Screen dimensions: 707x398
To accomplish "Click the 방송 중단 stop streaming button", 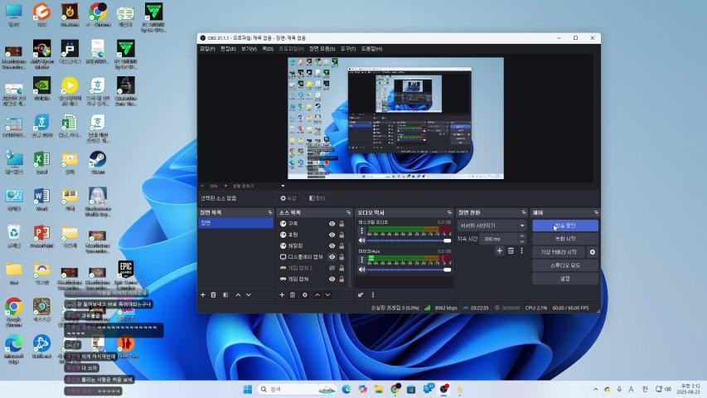I will coord(565,226).
